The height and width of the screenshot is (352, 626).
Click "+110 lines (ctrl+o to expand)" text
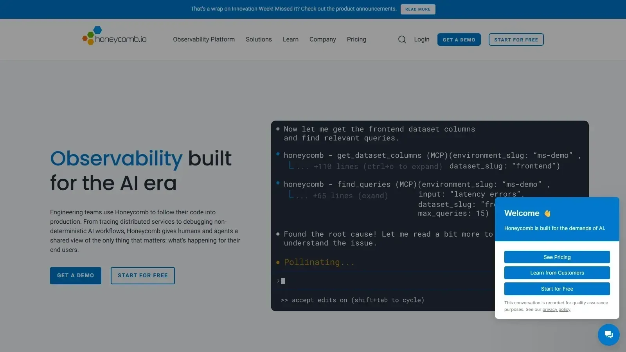click(378, 167)
